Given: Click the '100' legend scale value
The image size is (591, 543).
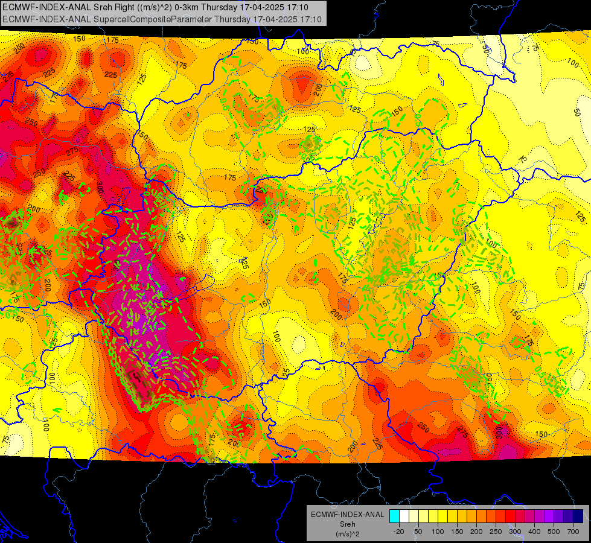Looking at the screenshot, I should [x=438, y=532].
